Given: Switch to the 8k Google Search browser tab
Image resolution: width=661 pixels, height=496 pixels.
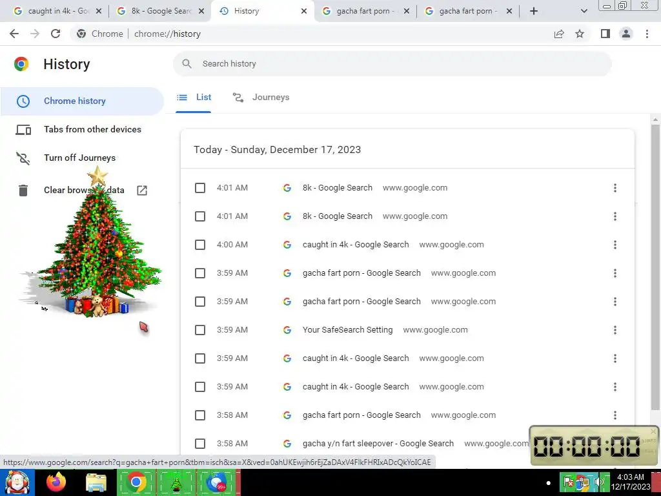Looking at the screenshot, I should tap(161, 12).
